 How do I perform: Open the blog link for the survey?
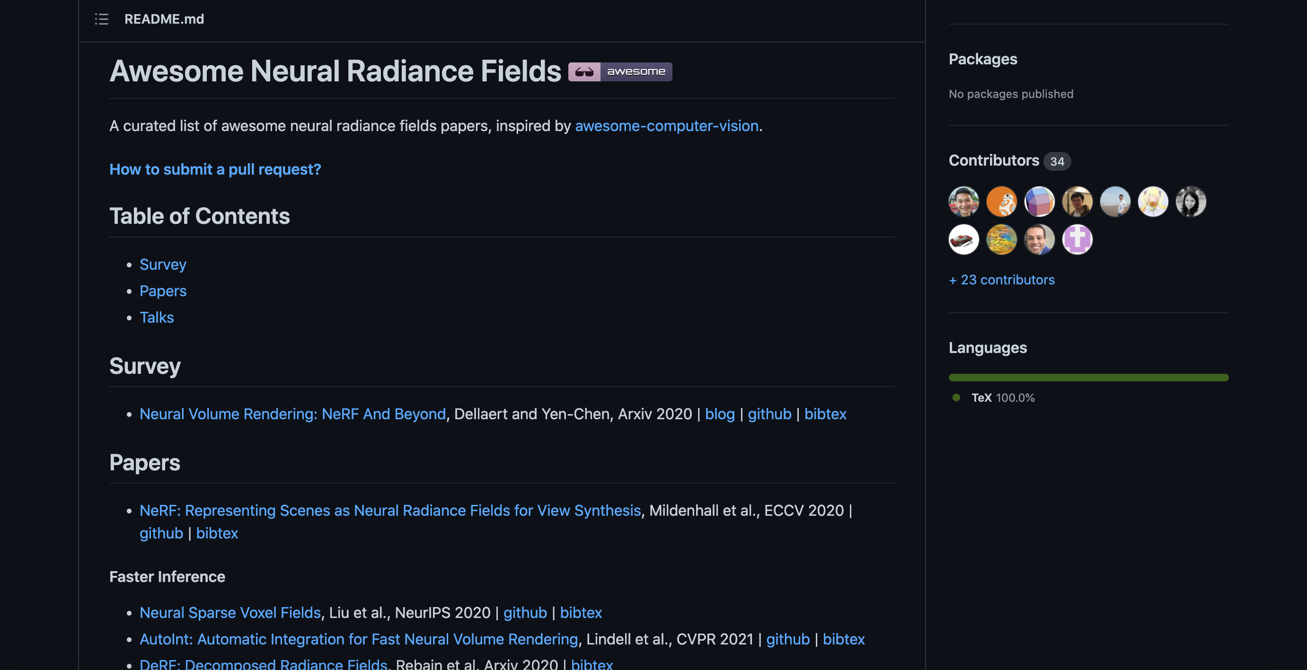click(x=719, y=414)
